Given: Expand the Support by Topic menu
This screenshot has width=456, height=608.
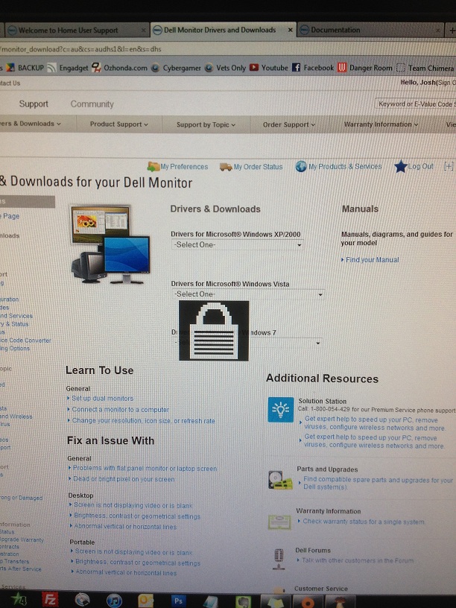Looking at the screenshot, I should (206, 124).
